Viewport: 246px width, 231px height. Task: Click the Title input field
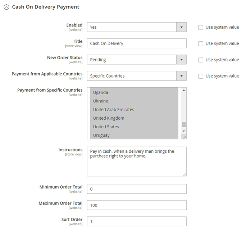[x=137, y=43]
